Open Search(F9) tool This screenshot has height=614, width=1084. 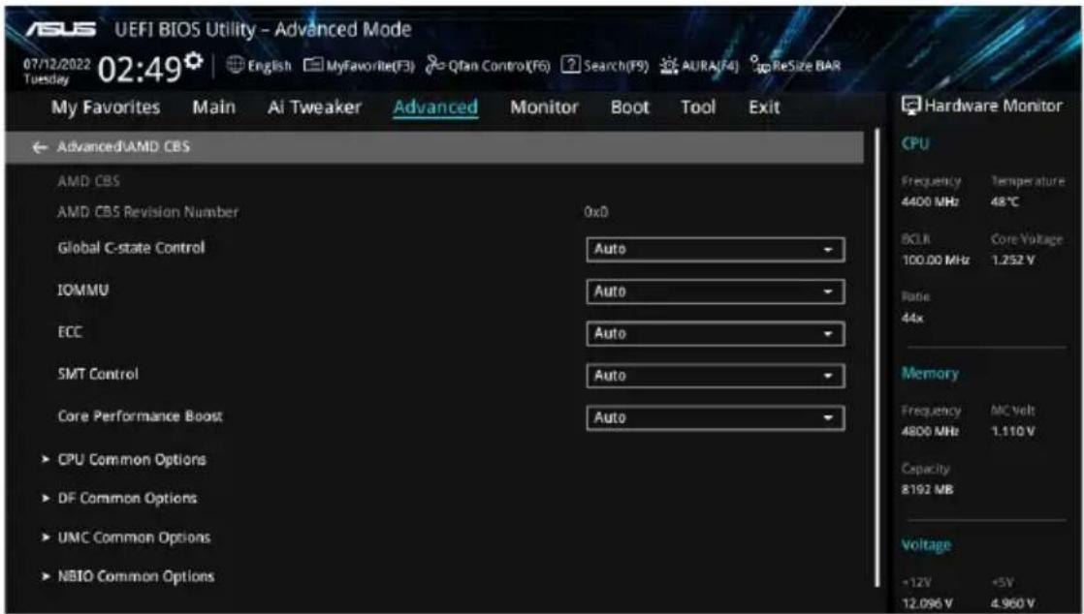(605, 66)
